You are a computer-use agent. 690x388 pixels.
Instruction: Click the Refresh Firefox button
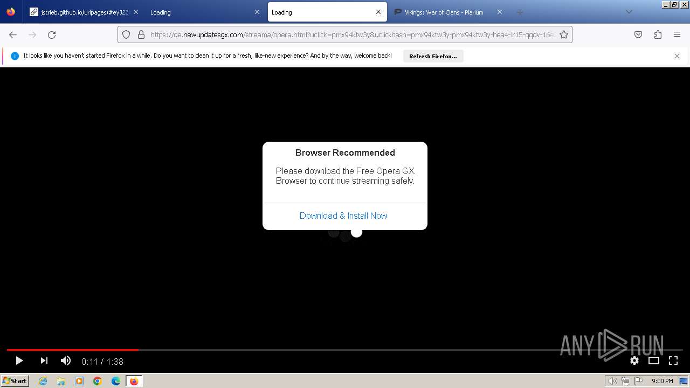coord(433,56)
